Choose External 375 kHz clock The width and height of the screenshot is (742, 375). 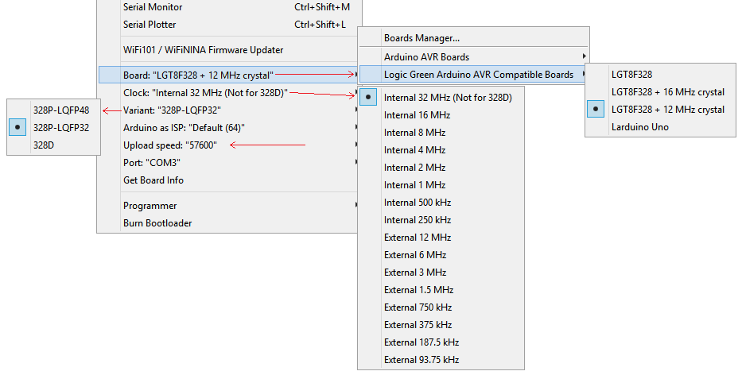(441, 325)
